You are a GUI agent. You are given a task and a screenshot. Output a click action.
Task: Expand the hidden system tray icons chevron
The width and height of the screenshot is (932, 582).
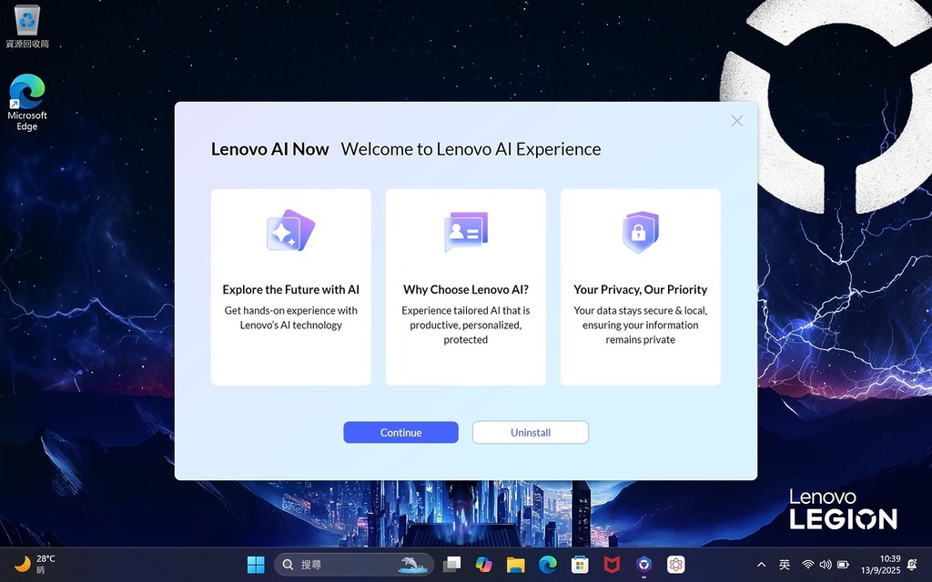tap(761, 565)
